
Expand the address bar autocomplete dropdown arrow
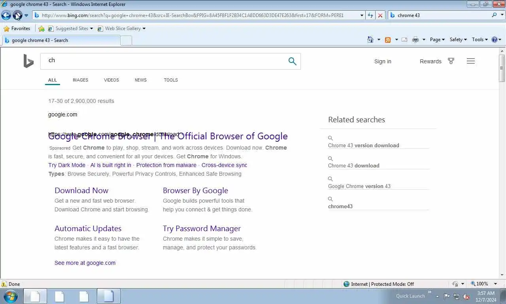click(362, 15)
